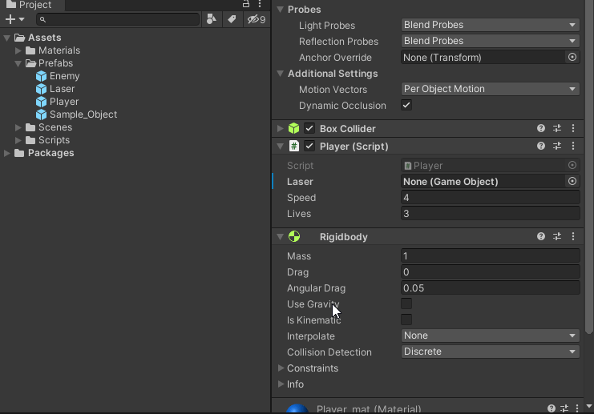This screenshot has height=414, width=594.
Task: Collapse the Assets folder
Action: coord(7,38)
